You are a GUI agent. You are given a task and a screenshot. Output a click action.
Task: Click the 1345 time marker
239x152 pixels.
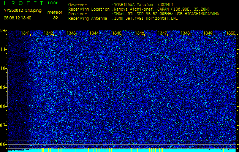pos(117,33)
